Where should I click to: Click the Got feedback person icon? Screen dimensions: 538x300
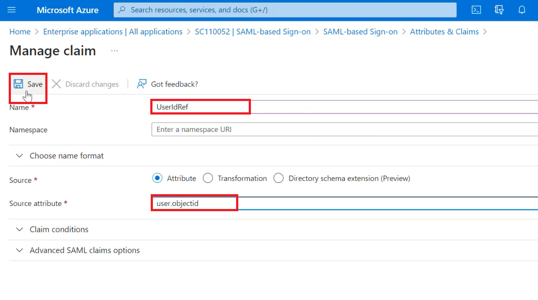(x=142, y=84)
